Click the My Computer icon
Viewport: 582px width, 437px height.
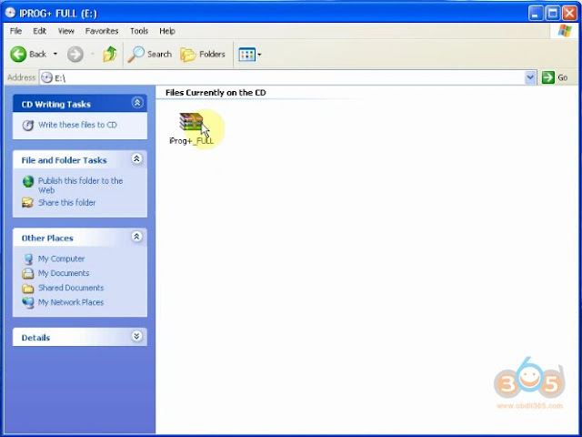28,259
